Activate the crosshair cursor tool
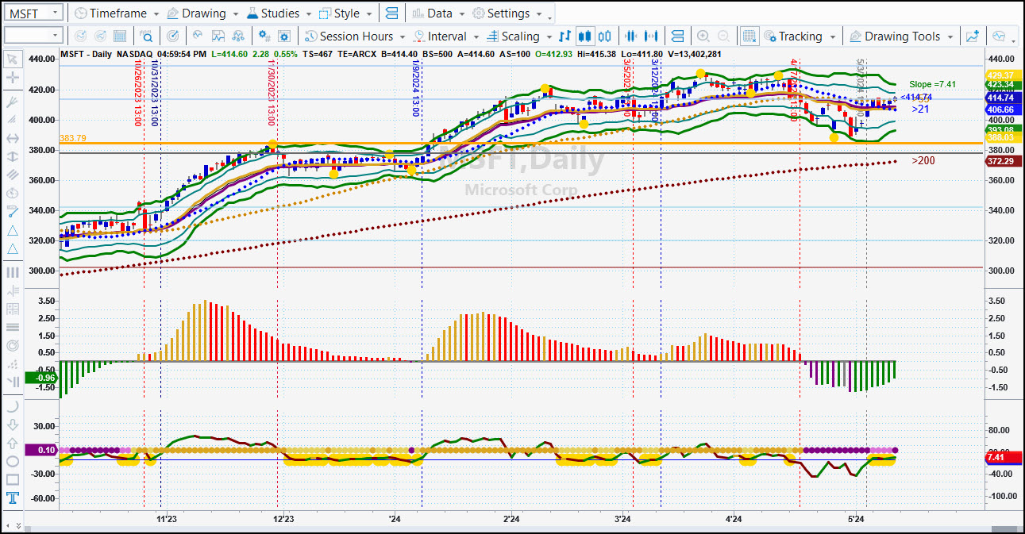The height and width of the screenshot is (534, 1025). point(12,78)
